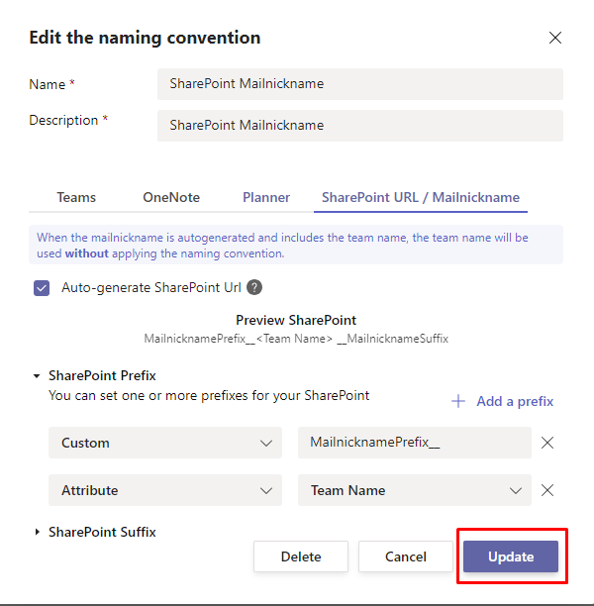Expand the SharePoint Suffix section
The image size is (594, 606).
click(x=37, y=532)
